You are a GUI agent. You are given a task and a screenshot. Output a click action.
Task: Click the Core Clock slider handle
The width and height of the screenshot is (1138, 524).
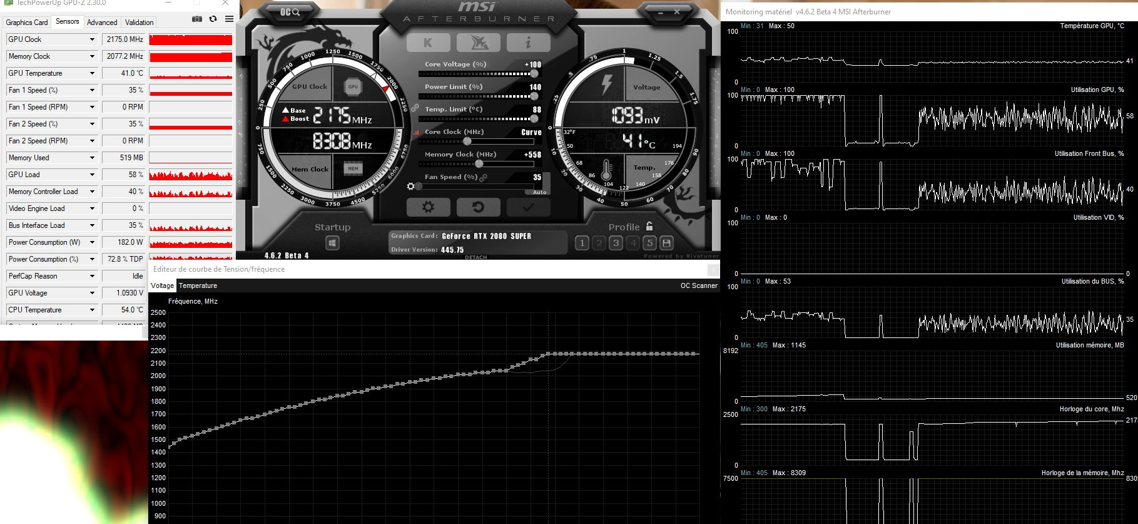point(467,141)
